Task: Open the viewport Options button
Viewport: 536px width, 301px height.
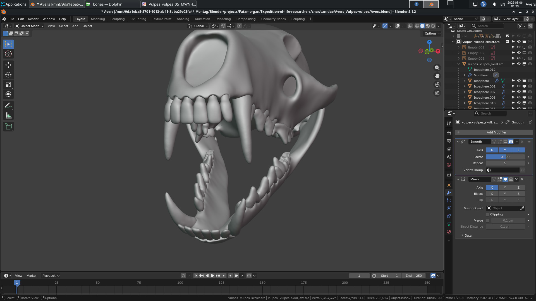Action: click(432, 33)
